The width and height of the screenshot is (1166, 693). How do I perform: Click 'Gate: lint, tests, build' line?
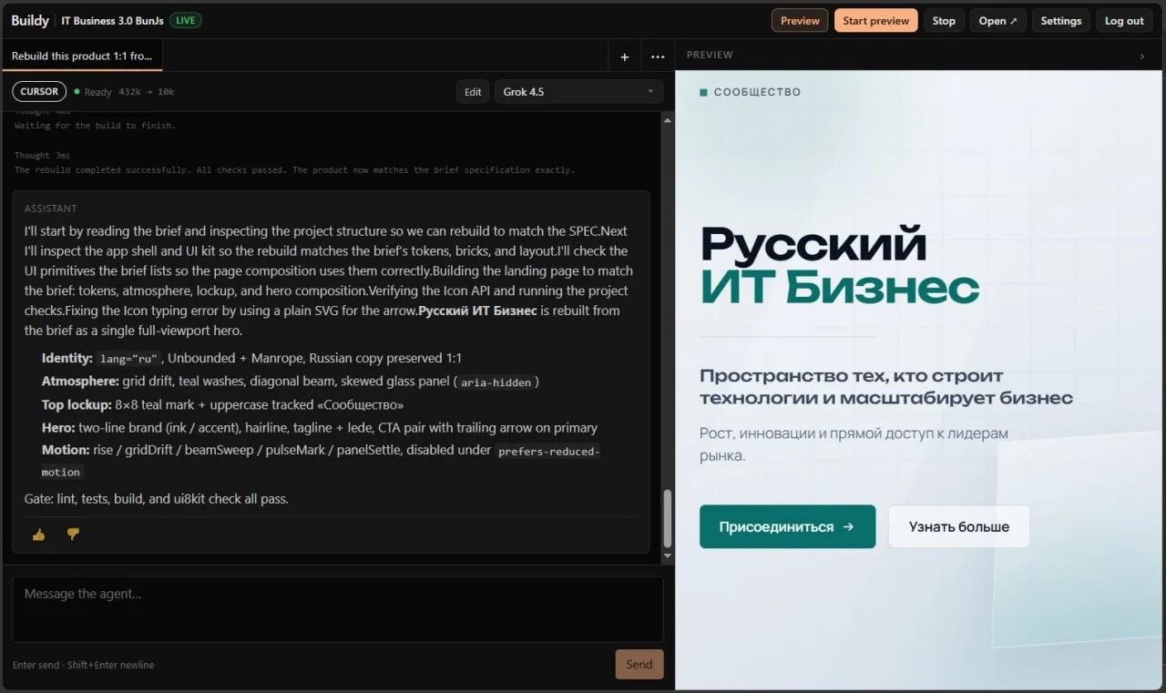[x=156, y=498]
